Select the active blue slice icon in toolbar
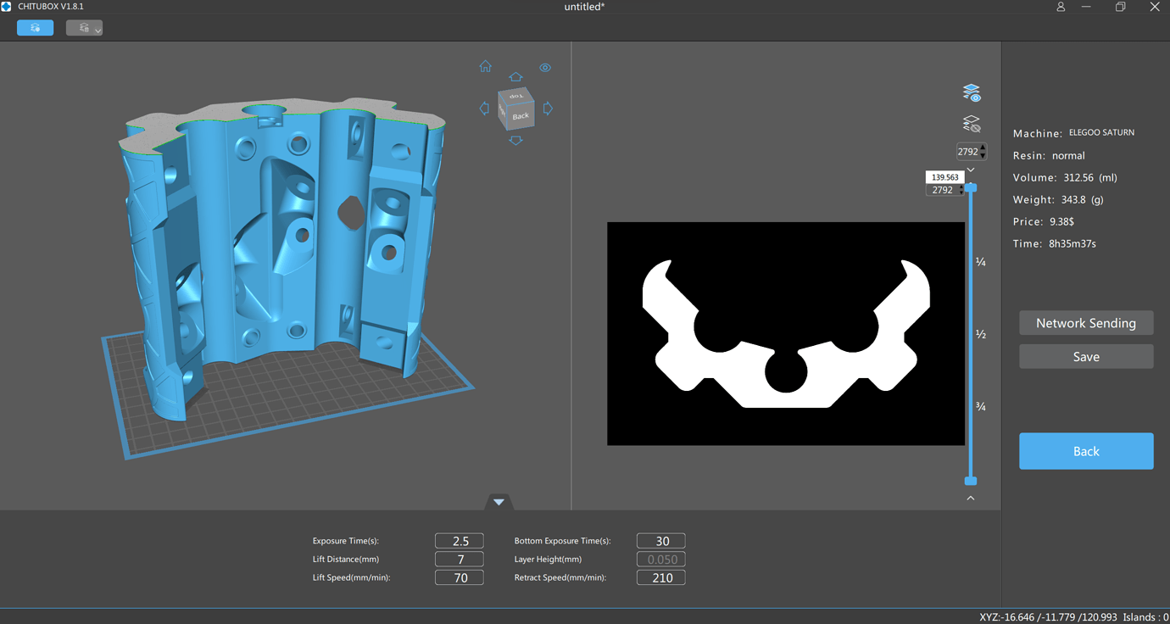The width and height of the screenshot is (1170, 624). click(35, 27)
